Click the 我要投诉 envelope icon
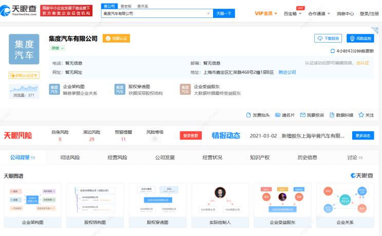 pos(302,115)
